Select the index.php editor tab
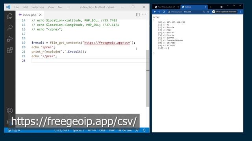 (30, 15)
